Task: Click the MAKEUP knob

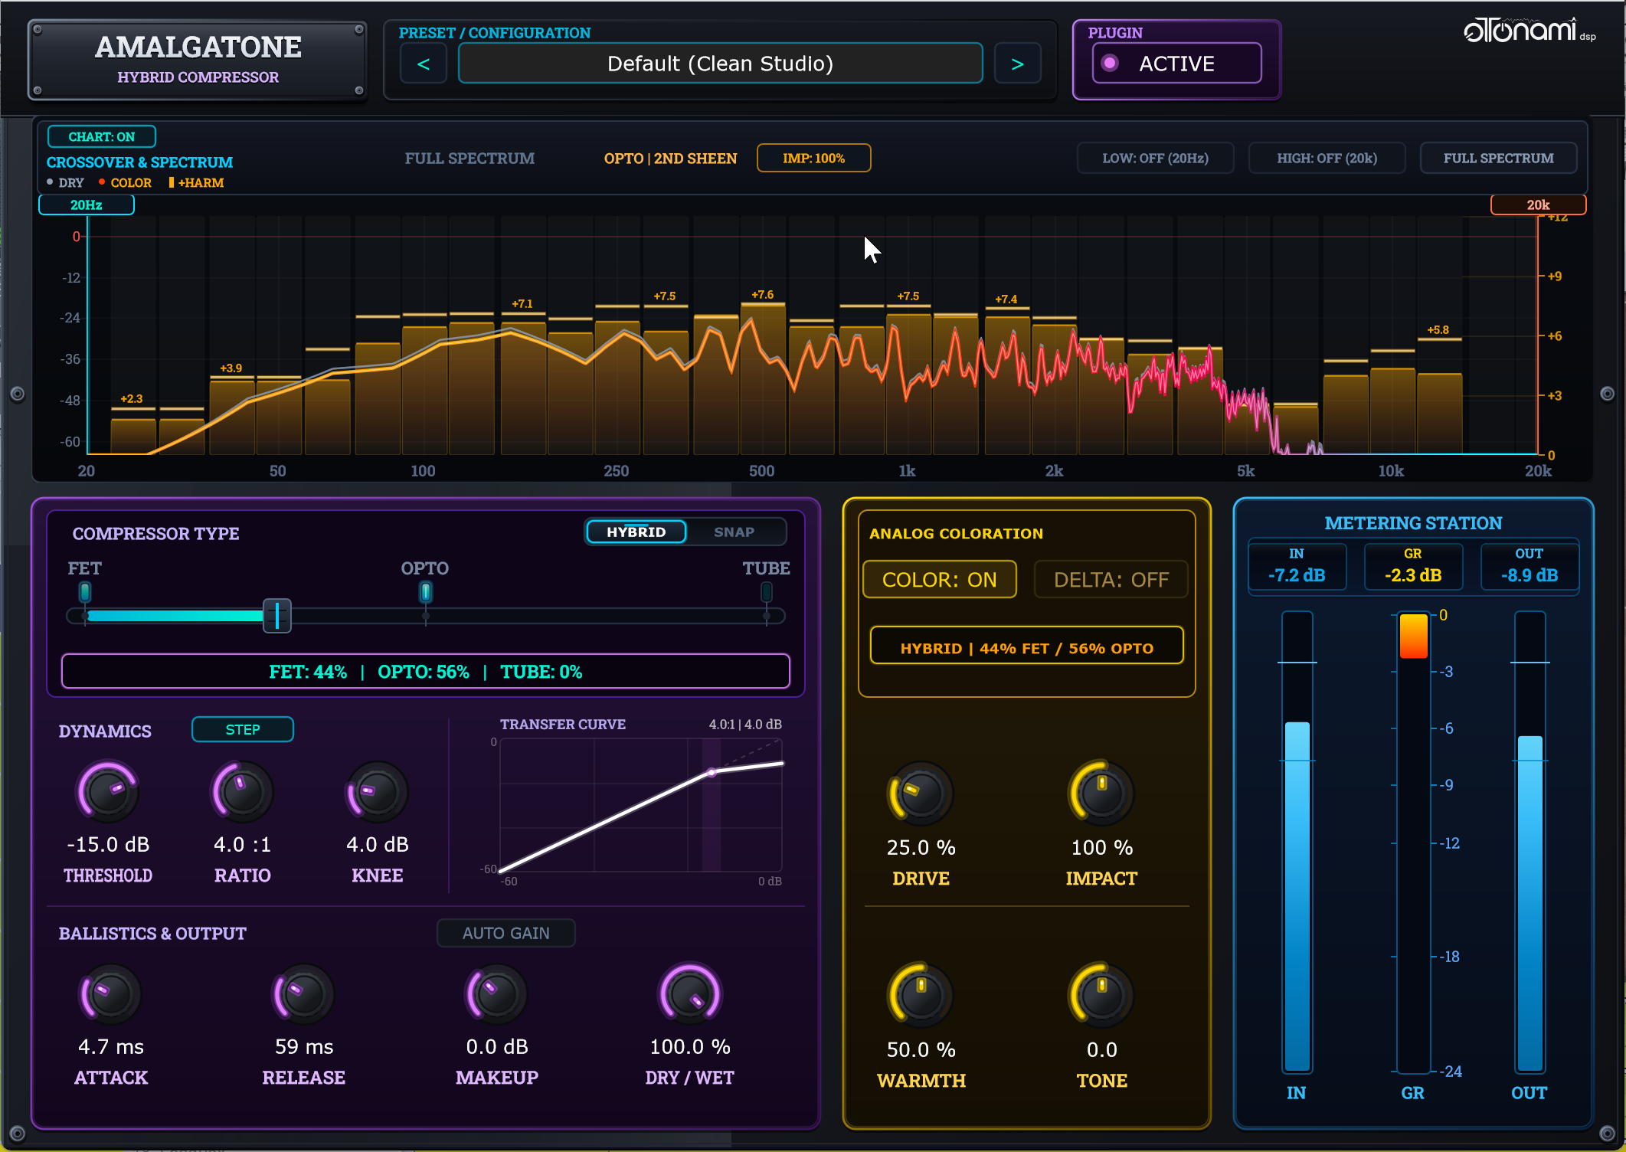Action: (497, 994)
